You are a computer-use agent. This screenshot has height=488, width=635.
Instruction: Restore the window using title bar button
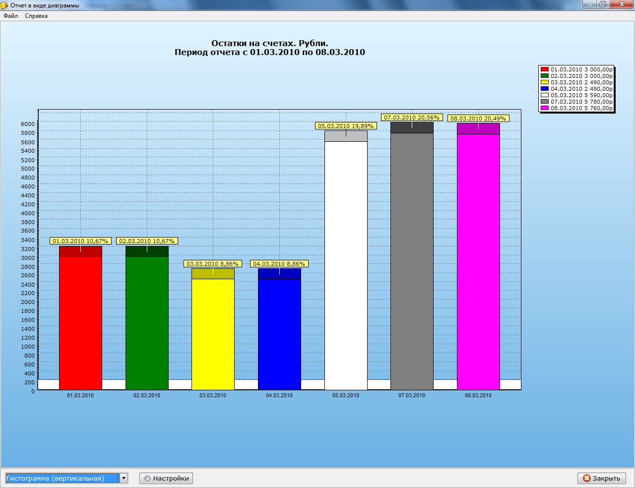(602, 4)
